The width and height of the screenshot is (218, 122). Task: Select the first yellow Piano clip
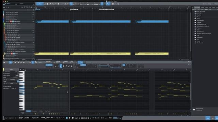click(x=52, y=54)
